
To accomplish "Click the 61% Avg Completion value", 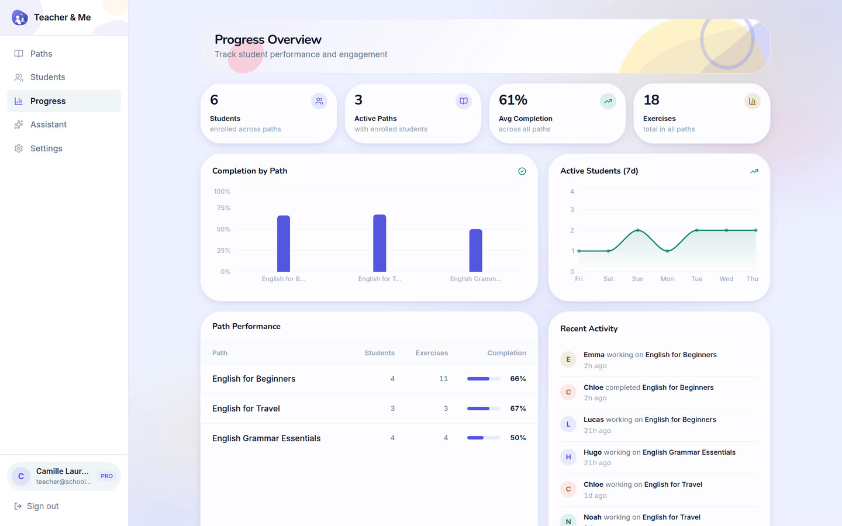I will (513, 100).
